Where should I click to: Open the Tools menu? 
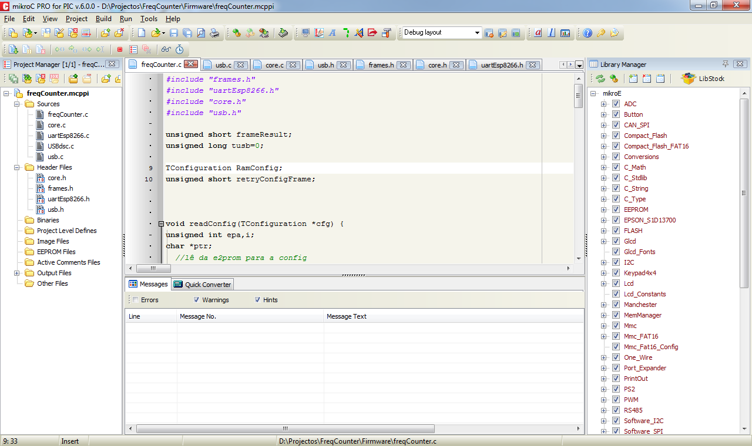[x=149, y=19]
